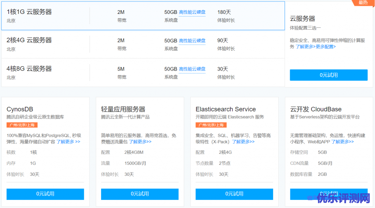Click the 5M bandwidth value
This screenshot has width=375, height=208.
tap(121, 69)
